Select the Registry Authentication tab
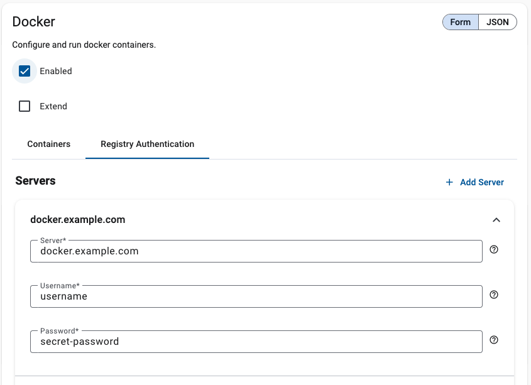Image resolution: width=531 pixels, height=385 pixels. pos(146,144)
